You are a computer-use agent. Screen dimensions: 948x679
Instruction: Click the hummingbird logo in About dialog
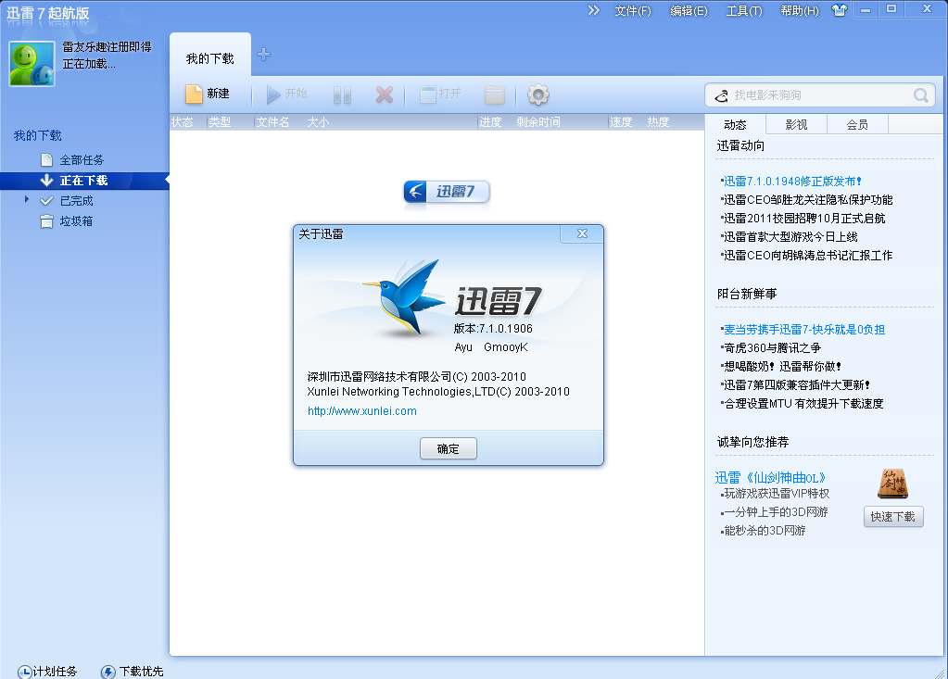pyautogui.click(x=404, y=297)
